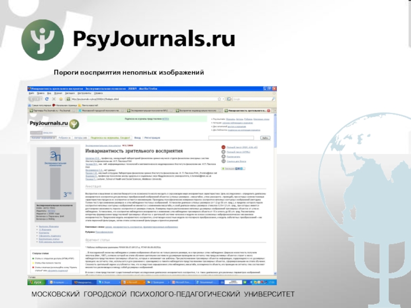
Task: Open the tab list dropdown at the tab bar end
Action: pyautogui.click(x=275, y=111)
